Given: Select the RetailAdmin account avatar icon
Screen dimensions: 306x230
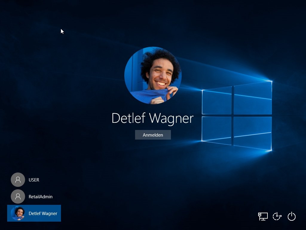Looking at the screenshot, I should tap(18, 196).
